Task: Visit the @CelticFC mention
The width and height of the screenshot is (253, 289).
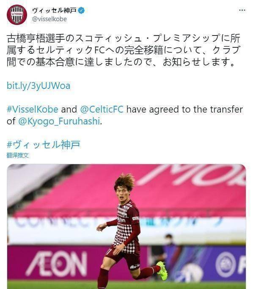Action: [x=102, y=109]
